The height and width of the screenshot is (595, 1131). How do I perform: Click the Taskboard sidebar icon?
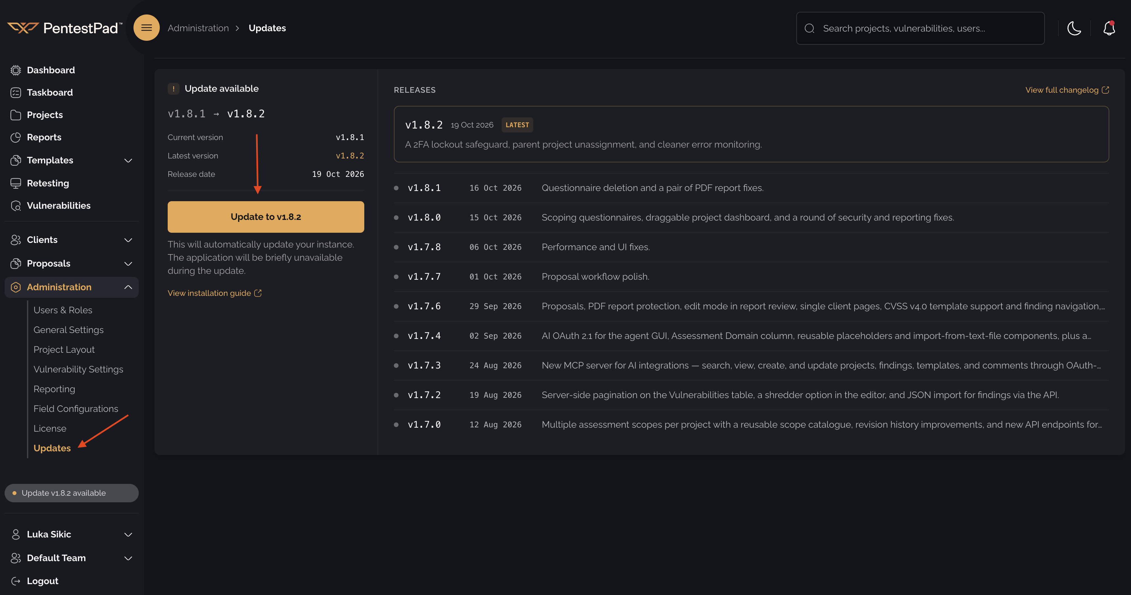pyautogui.click(x=16, y=93)
